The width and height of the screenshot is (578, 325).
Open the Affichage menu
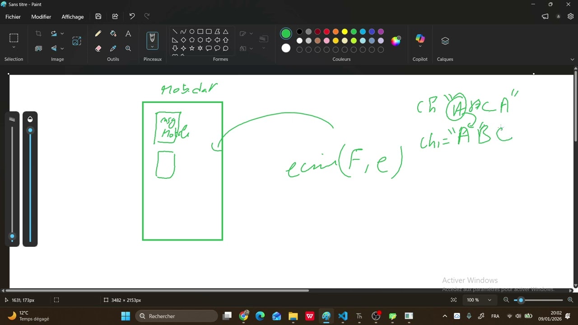73,17
